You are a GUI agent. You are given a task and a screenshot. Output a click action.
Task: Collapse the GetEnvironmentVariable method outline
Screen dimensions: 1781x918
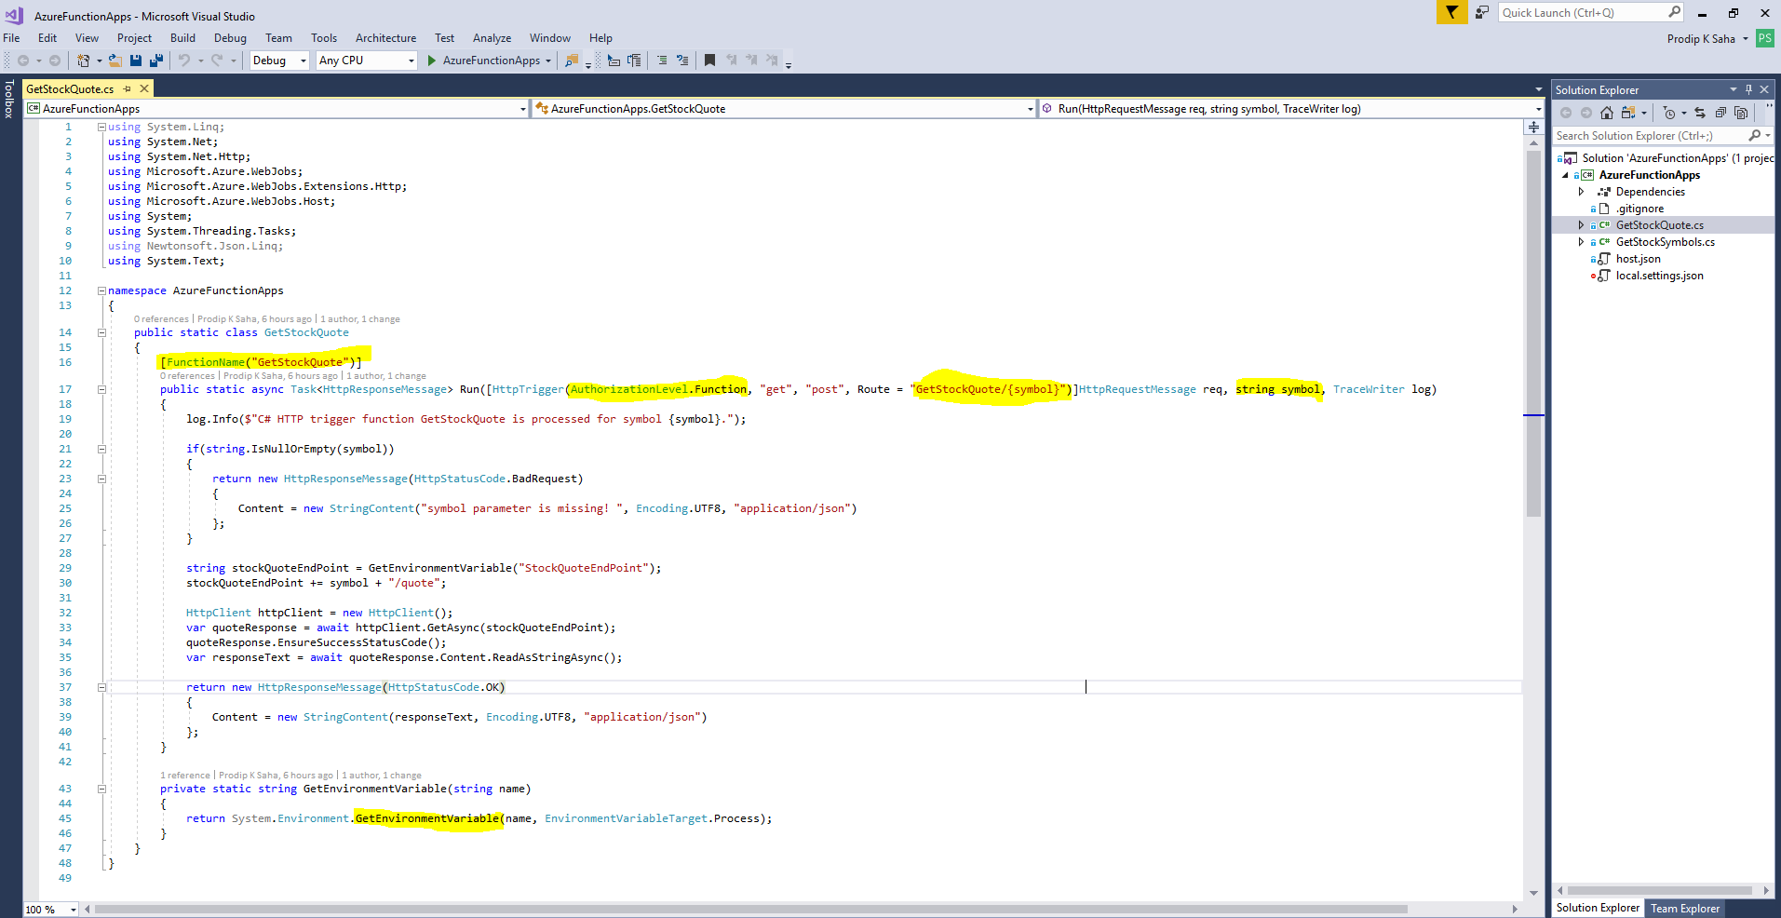tap(101, 789)
